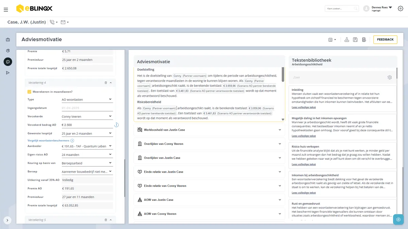Viewport: 408px width, 229px height.
Task: Click the save diskette icon in the toolbar
Action: (355, 40)
